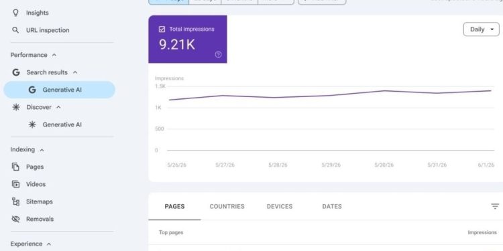Open the Daily granularity dropdown
503x251 pixels.
[x=481, y=29]
